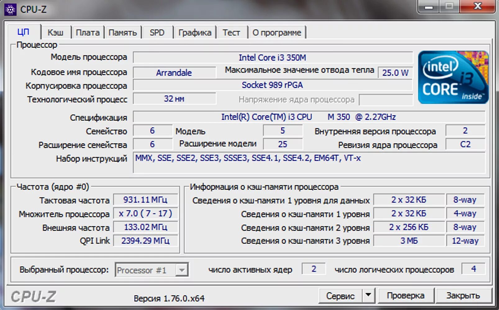Select the SPD tab

tap(157, 33)
